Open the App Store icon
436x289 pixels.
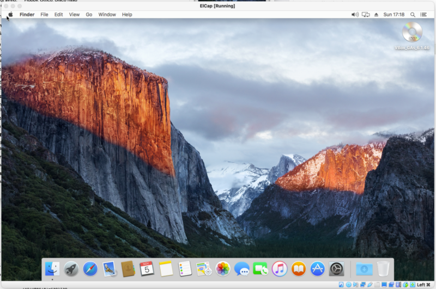coord(317,268)
